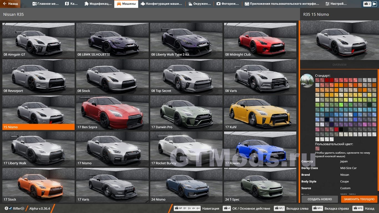Click the OVERVIEW label under the preview
The image size is (379, 213).
[x=339, y=65]
